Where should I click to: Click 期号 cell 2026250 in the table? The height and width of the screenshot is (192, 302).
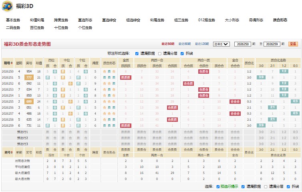(8, 71)
